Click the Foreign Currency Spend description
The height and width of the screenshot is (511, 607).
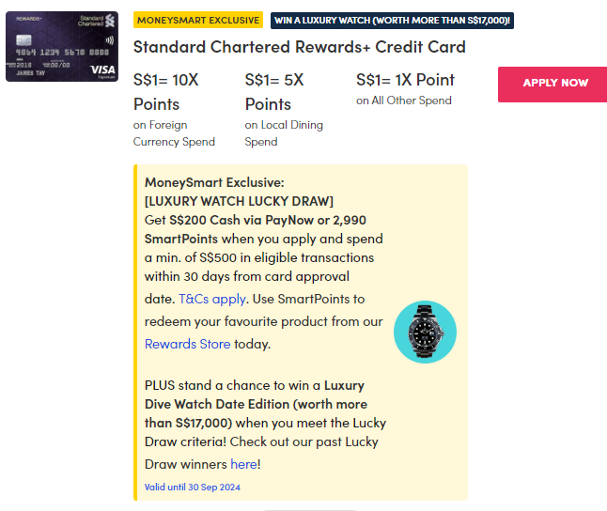tap(174, 133)
